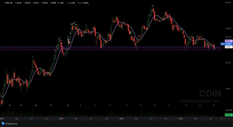
Task: Click the green earnings marker after Oct 2025
Action: (x=169, y=105)
